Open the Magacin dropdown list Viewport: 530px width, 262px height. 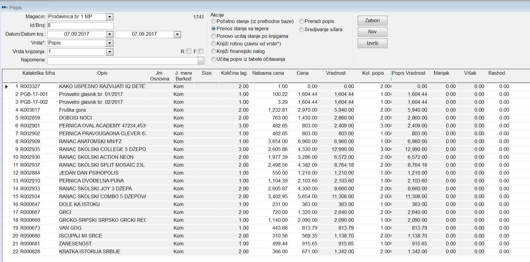pos(110,17)
